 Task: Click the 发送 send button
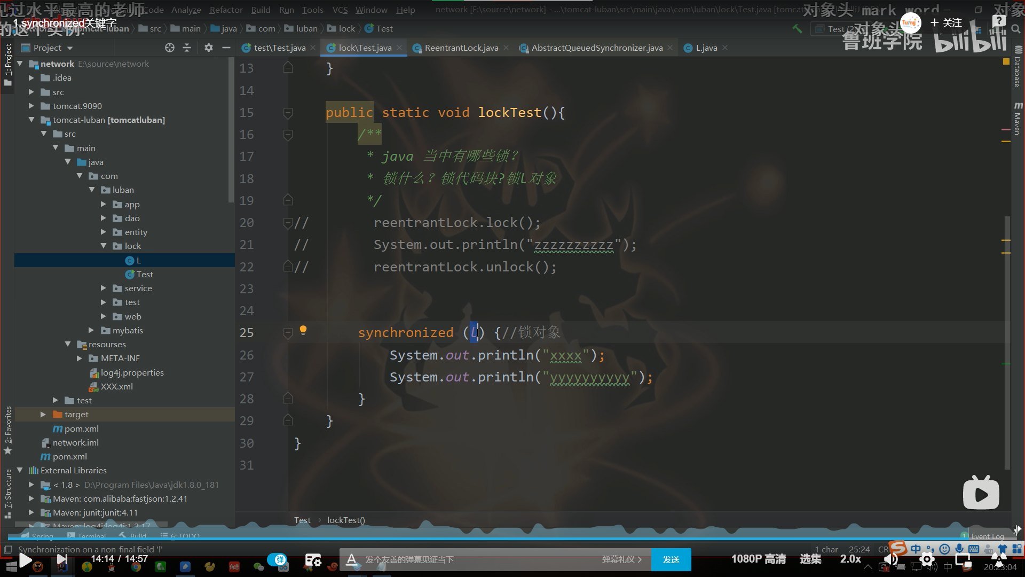click(x=671, y=559)
